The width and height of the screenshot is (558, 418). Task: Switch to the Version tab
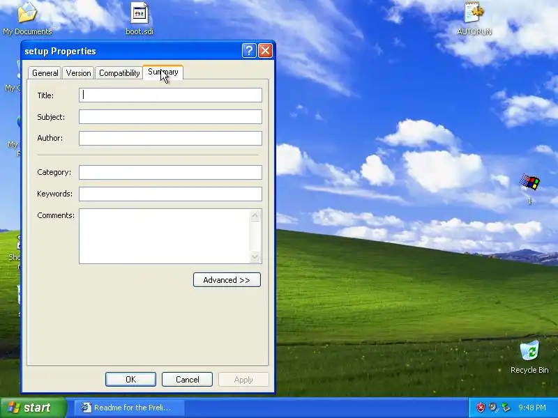click(x=78, y=73)
